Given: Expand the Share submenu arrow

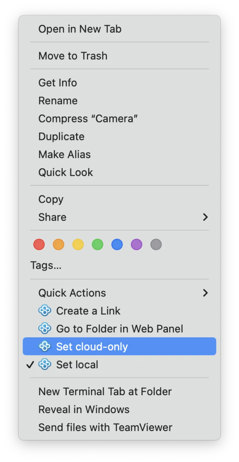Looking at the screenshot, I should pyautogui.click(x=205, y=217).
